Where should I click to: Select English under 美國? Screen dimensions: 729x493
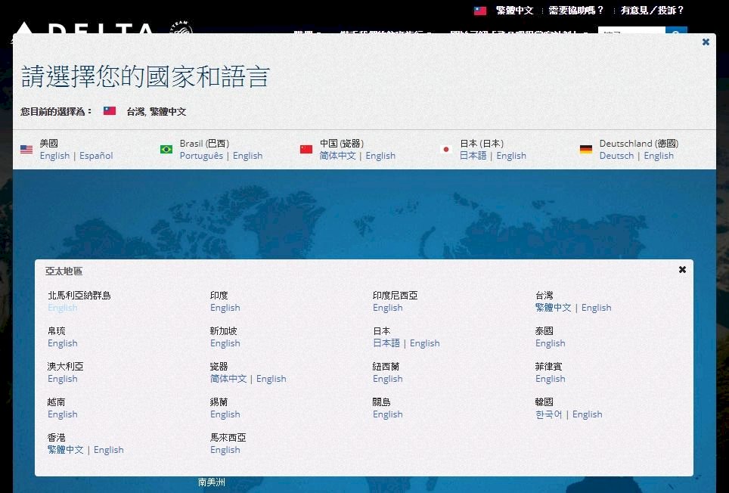tap(55, 156)
